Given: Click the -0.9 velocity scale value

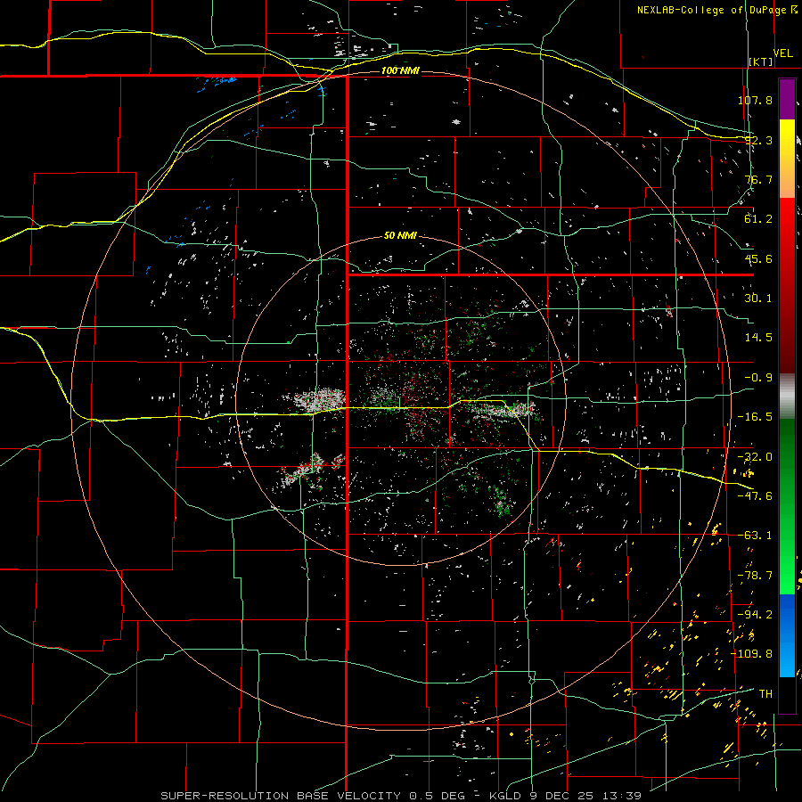Looking at the screenshot, I should point(758,378).
